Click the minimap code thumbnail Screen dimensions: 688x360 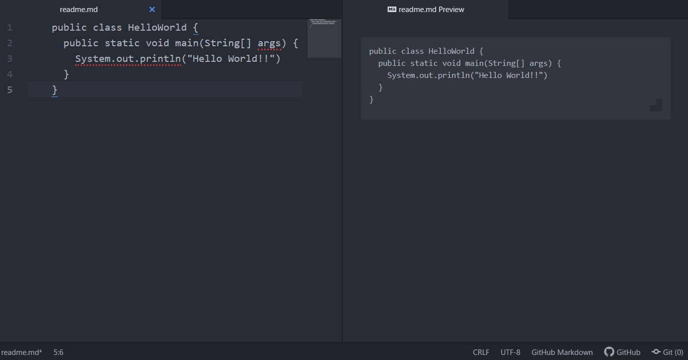tap(324, 39)
